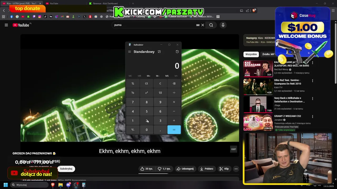Open Diho RaZ Szampana Do Reki thumbnail
The width and height of the screenshot is (337, 189).
click(258, 87)
